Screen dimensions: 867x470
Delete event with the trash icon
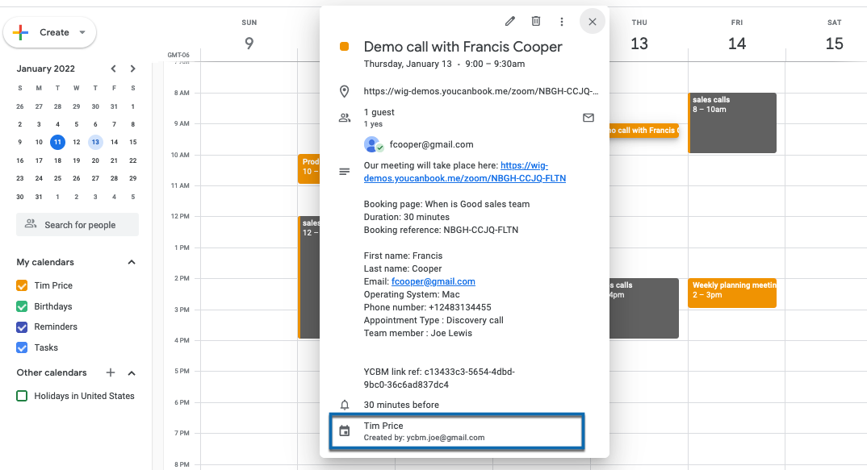[536, 22]
